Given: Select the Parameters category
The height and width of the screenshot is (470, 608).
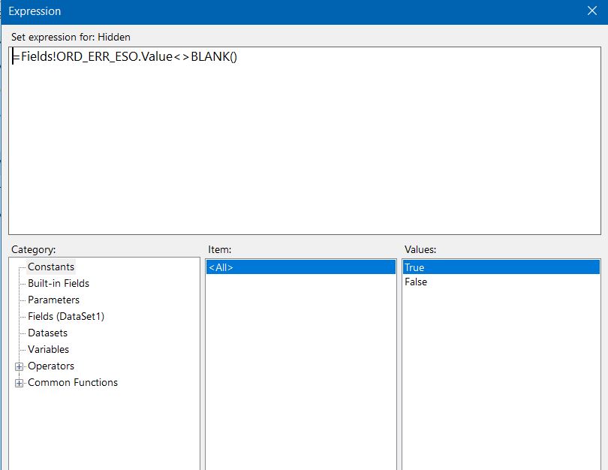Looking at the screenshot, I should (53, 300).
